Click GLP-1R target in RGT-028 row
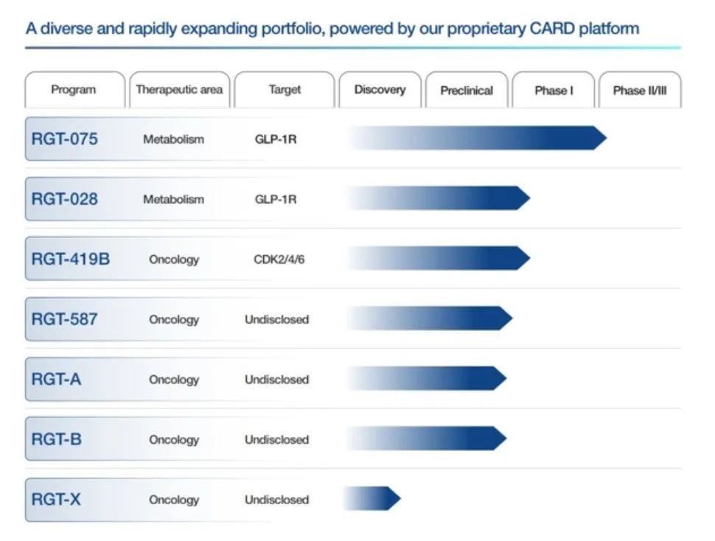The width and height of the screenshot is (715, 541). coord(276,200)
